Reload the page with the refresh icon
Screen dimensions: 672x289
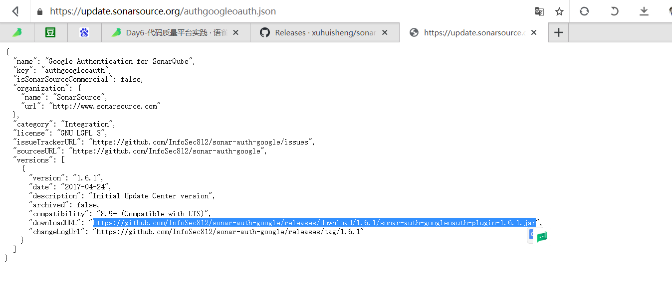[584, 11]
